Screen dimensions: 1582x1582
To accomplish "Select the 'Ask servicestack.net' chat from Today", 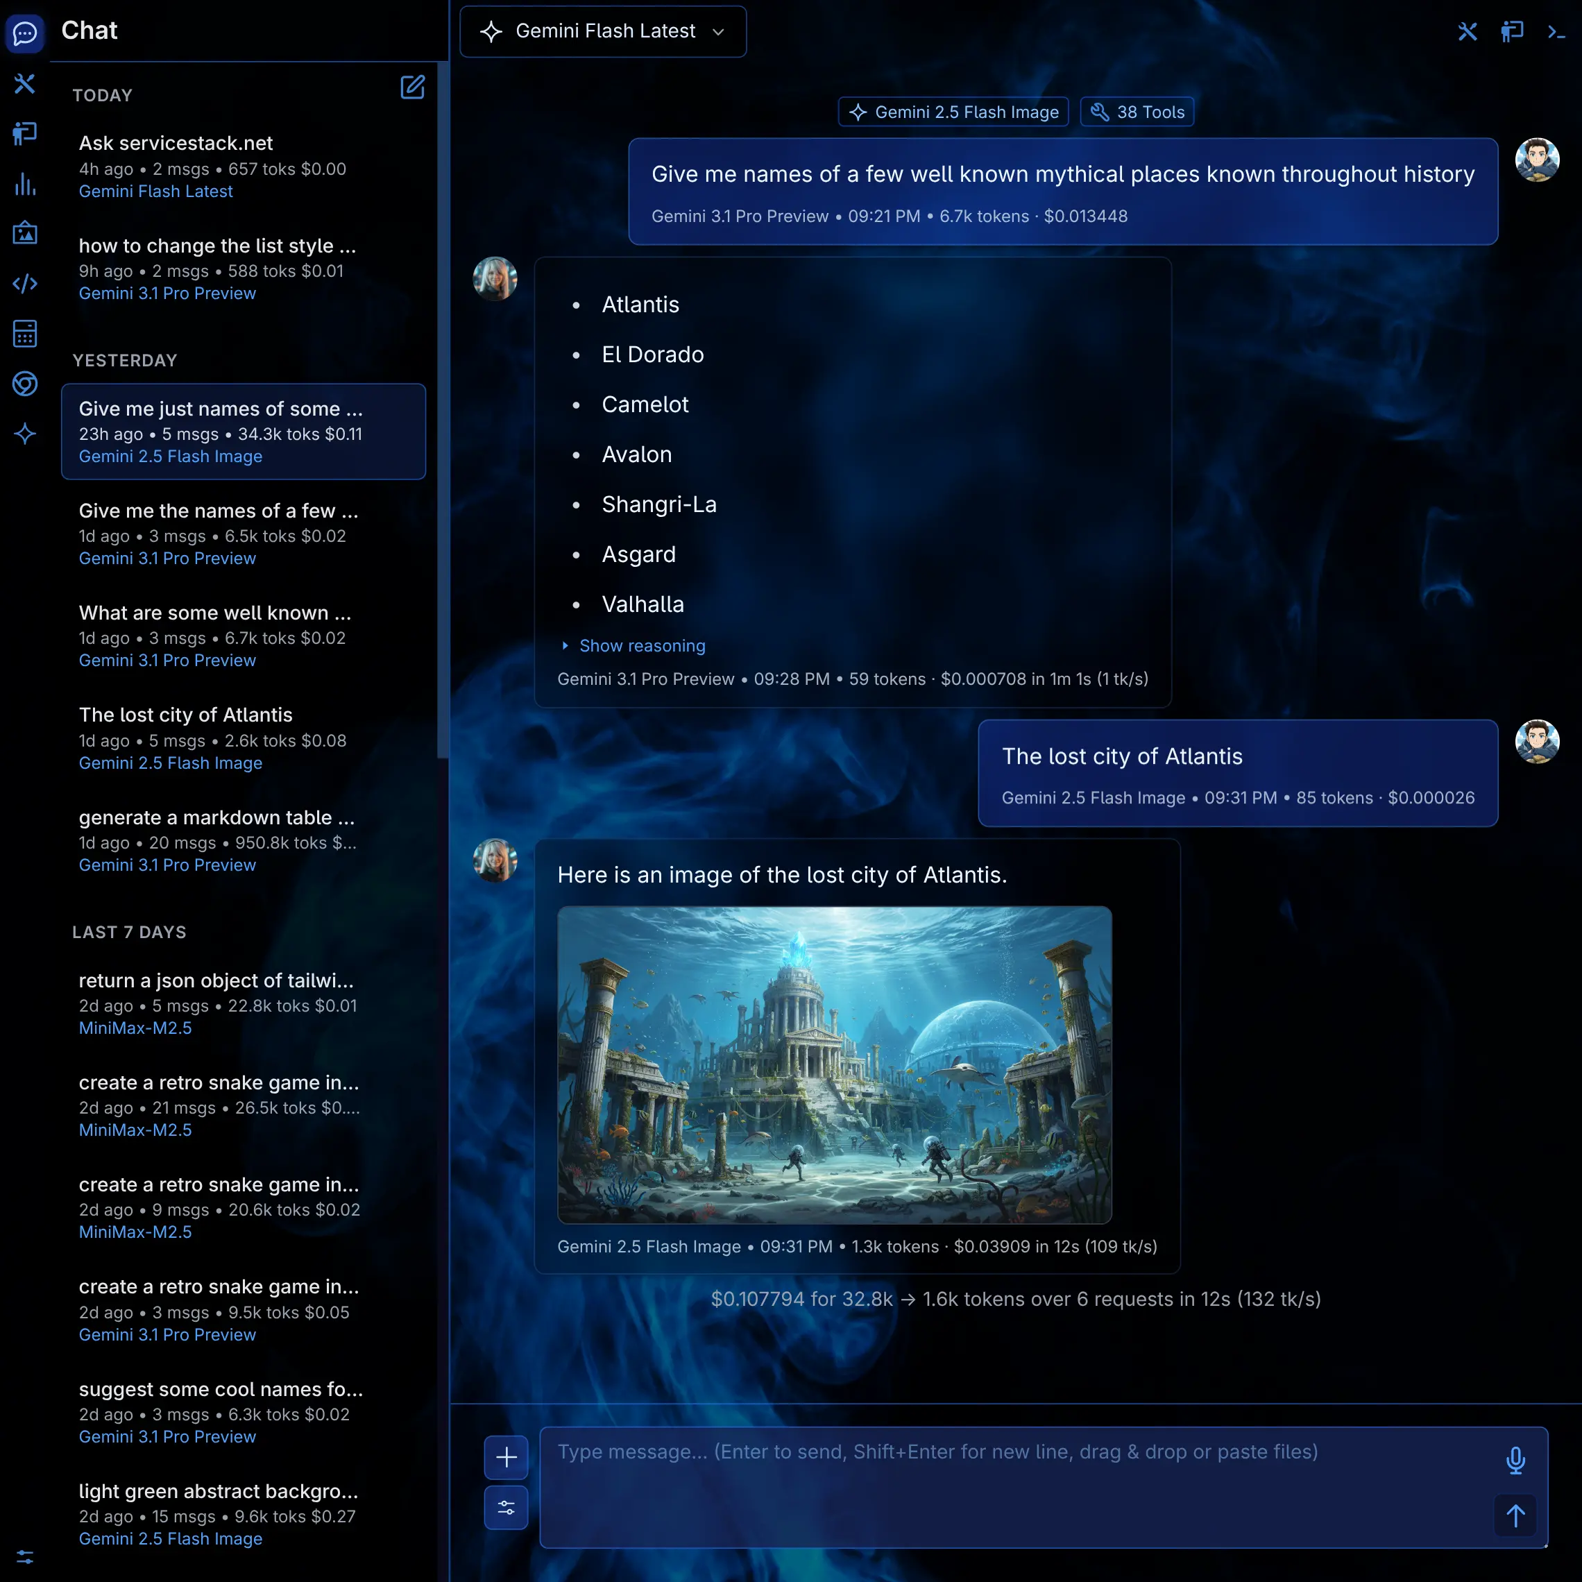I will click(176, 142).
